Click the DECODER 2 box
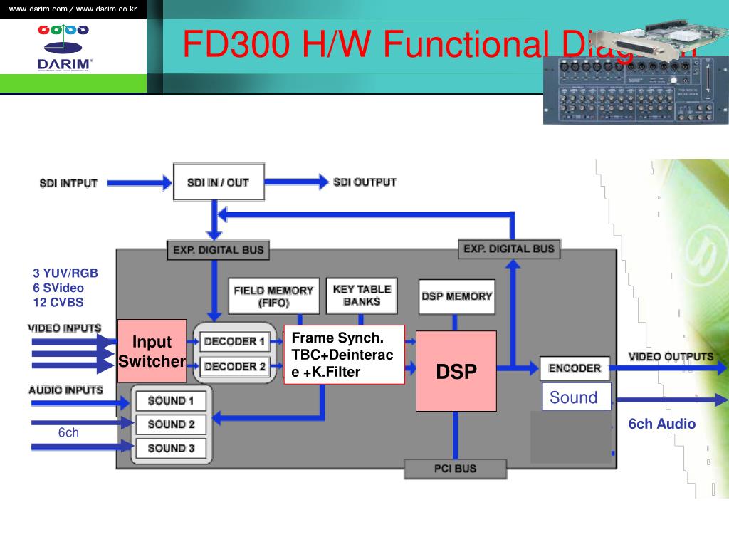 234,367
